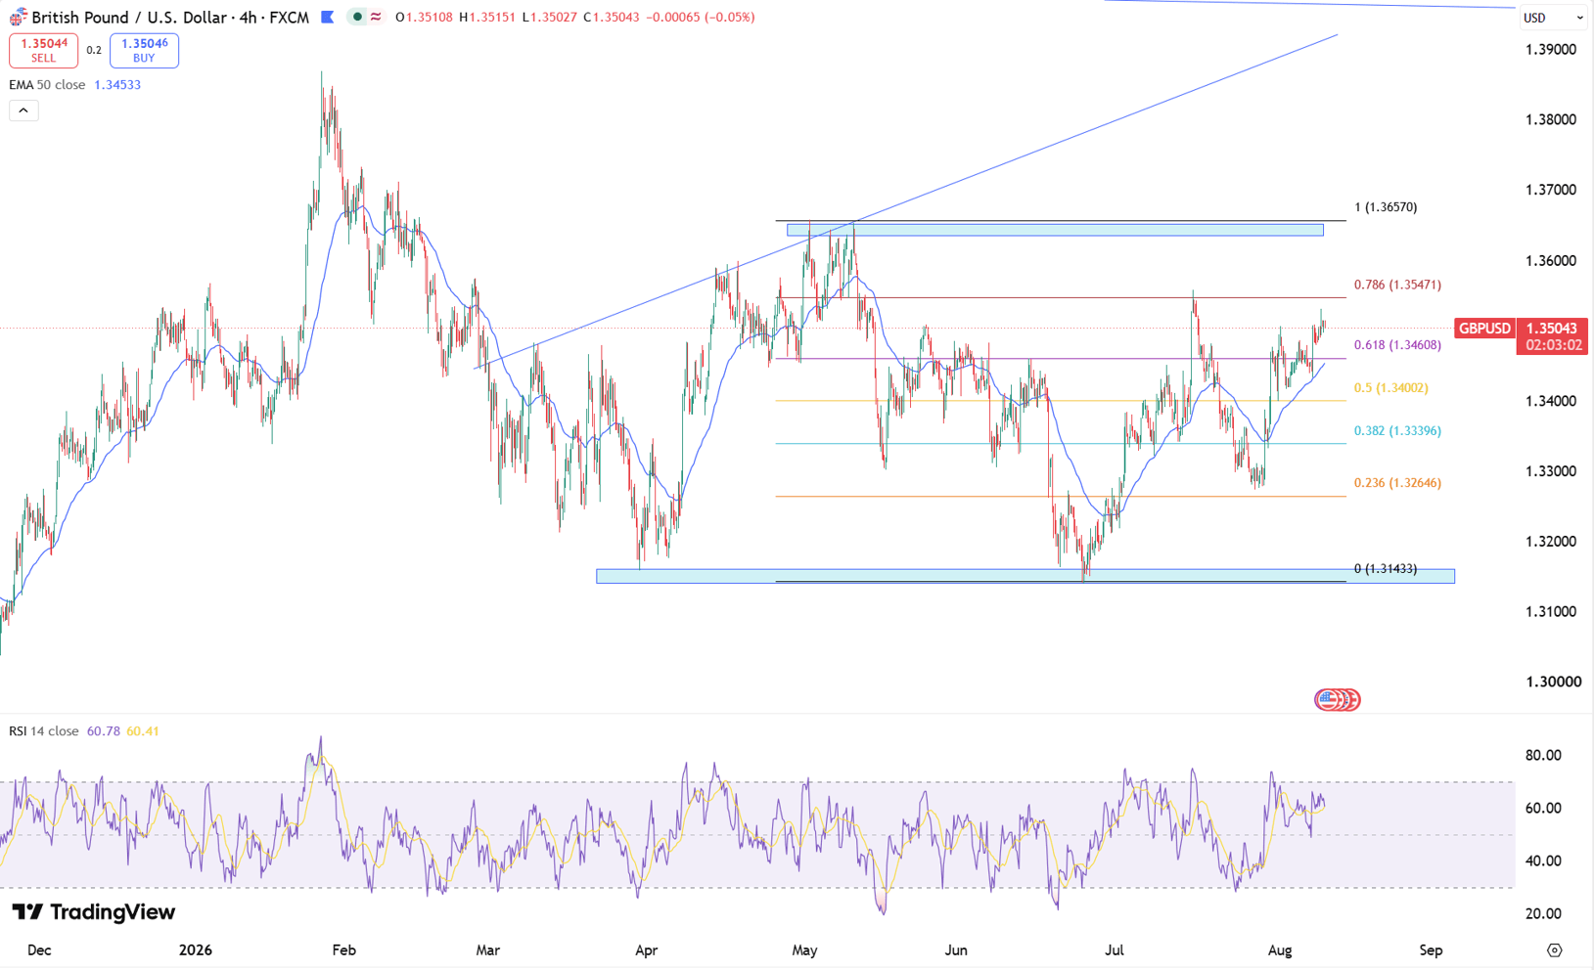
Task: Click the blue flag mark beside FXCM
Action: pyautogui.click(x=328, y=17)
